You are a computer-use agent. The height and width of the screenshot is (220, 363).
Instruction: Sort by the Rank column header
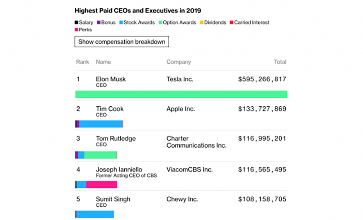click(82, 62)
